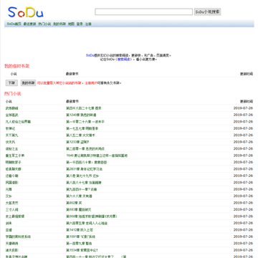Open the 第668章 latest chapter link

(92, 216)
